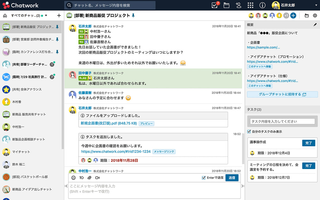Viewport: 320px width, 200px height.
Task: Toggle the Enterで送信 checkbox
Action: pos(203,178)
